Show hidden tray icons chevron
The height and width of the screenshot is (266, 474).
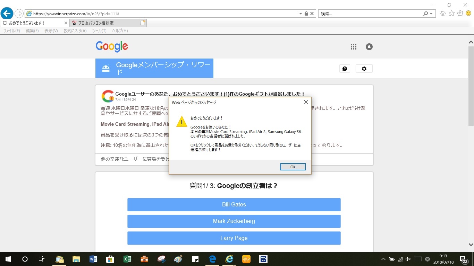tap(383, 259)
